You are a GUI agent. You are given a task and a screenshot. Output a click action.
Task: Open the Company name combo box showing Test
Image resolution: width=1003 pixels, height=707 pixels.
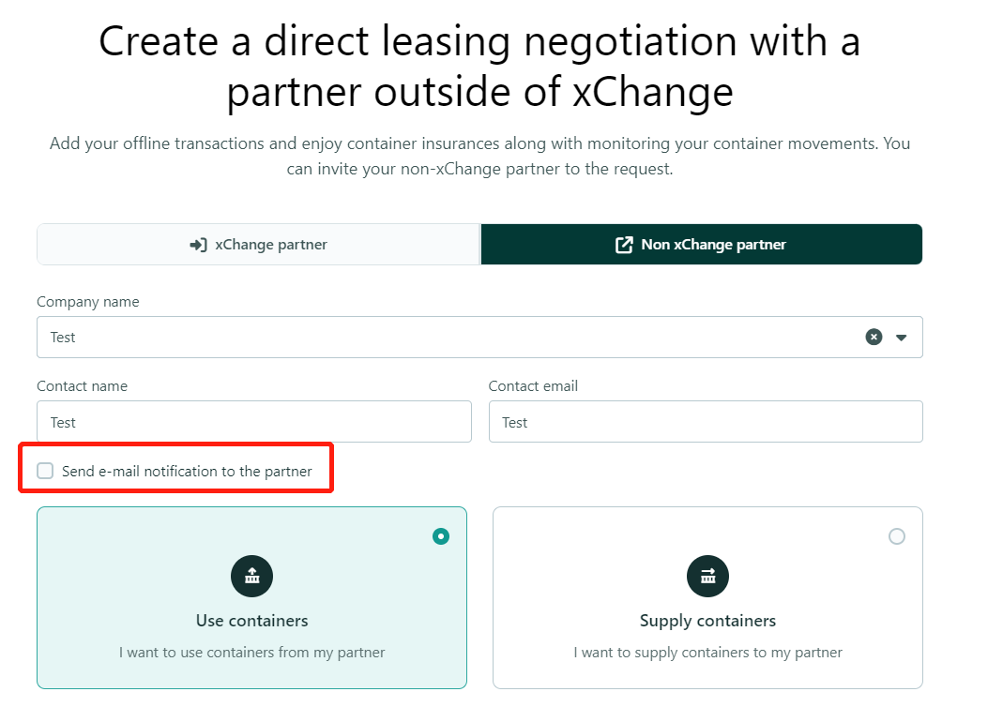(479, 337)
